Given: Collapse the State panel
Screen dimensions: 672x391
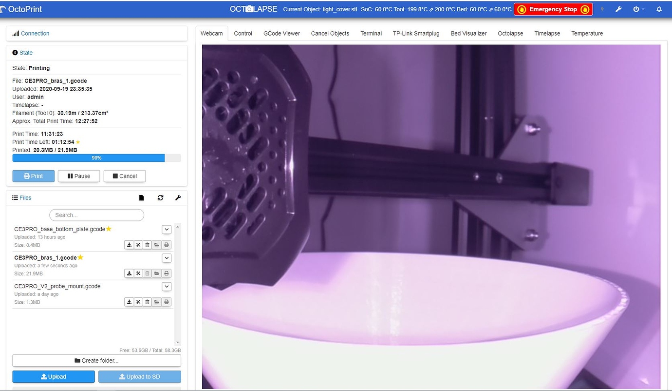Looking at the screenshot, I should (25, 52).
